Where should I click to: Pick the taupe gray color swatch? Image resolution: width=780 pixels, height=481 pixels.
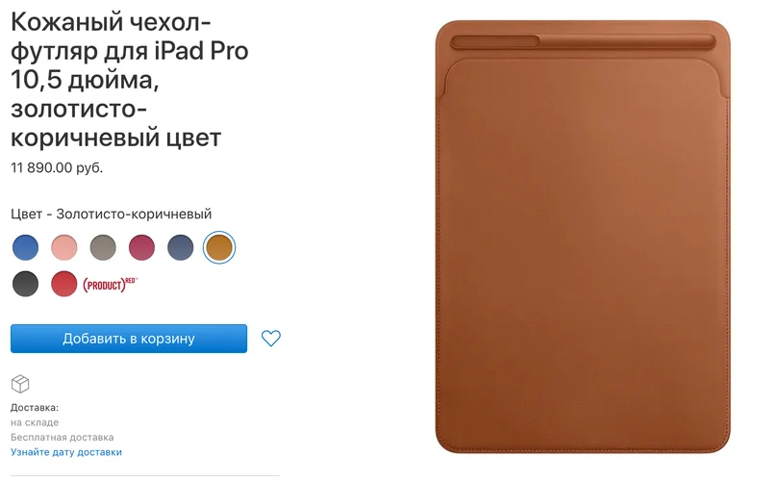103,247
